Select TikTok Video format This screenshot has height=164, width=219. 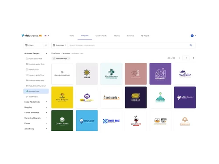[32, 97]
